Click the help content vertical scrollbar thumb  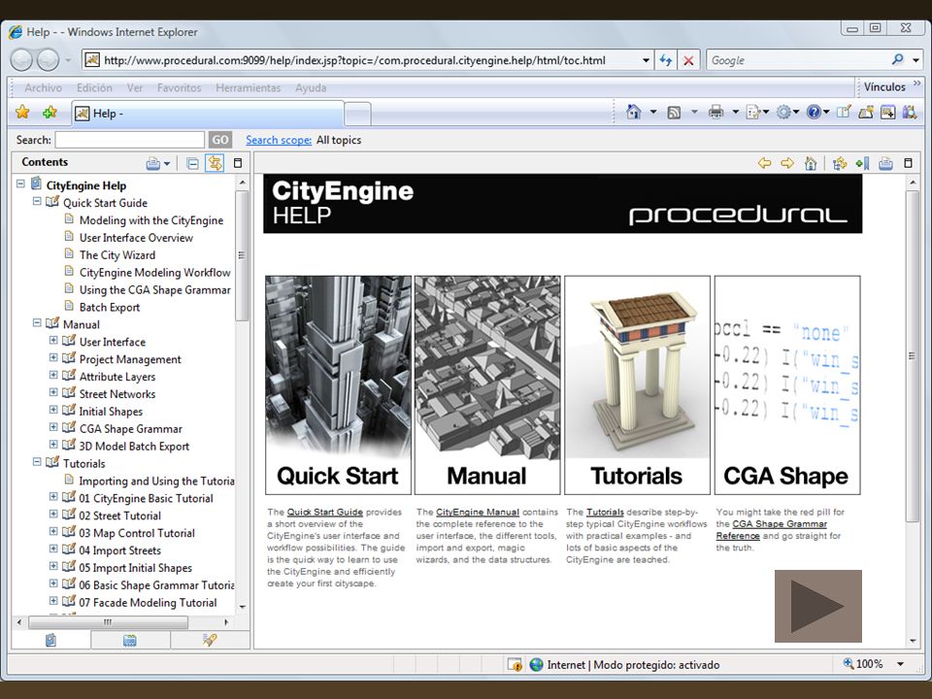912,356
